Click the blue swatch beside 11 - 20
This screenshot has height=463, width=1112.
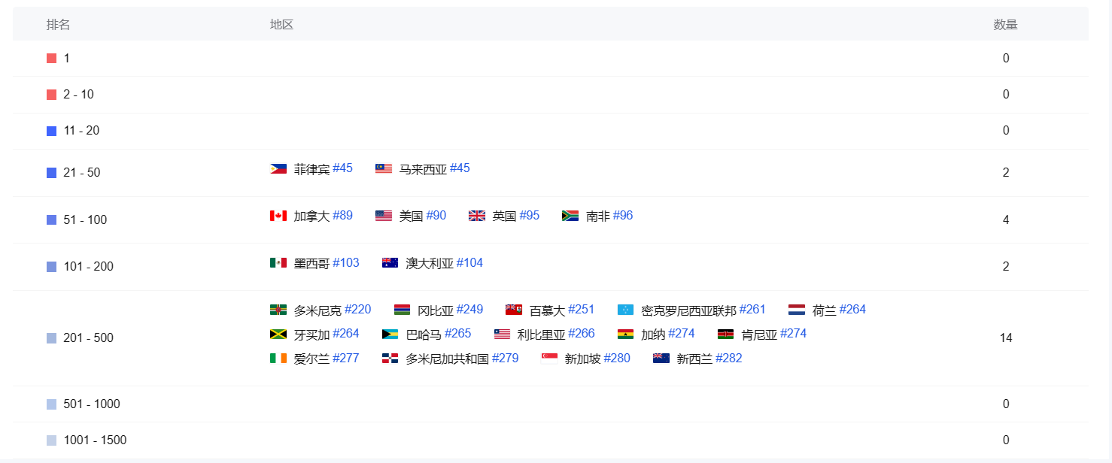[51, 131]
